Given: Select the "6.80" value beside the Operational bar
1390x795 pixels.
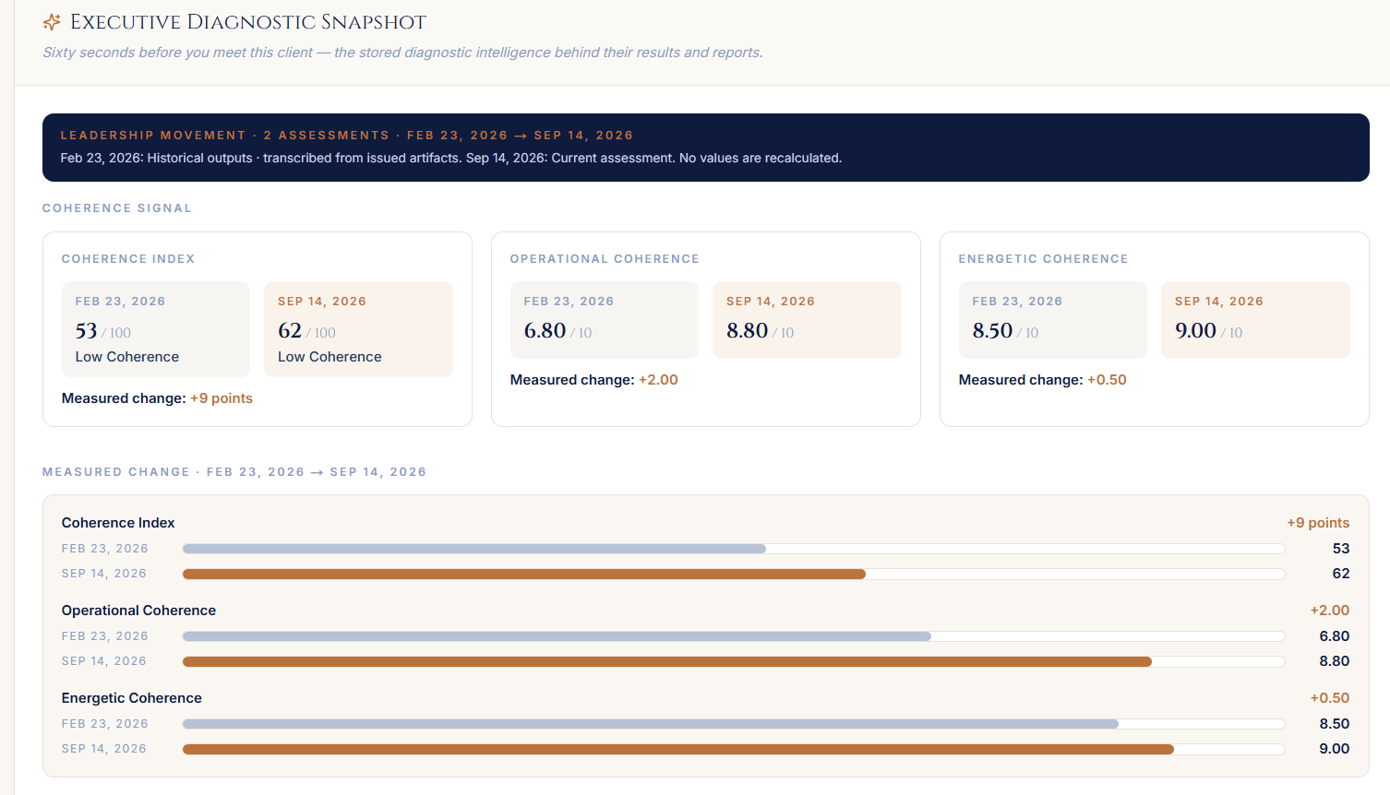Looking at the screenshot, I should [1335, 636].
